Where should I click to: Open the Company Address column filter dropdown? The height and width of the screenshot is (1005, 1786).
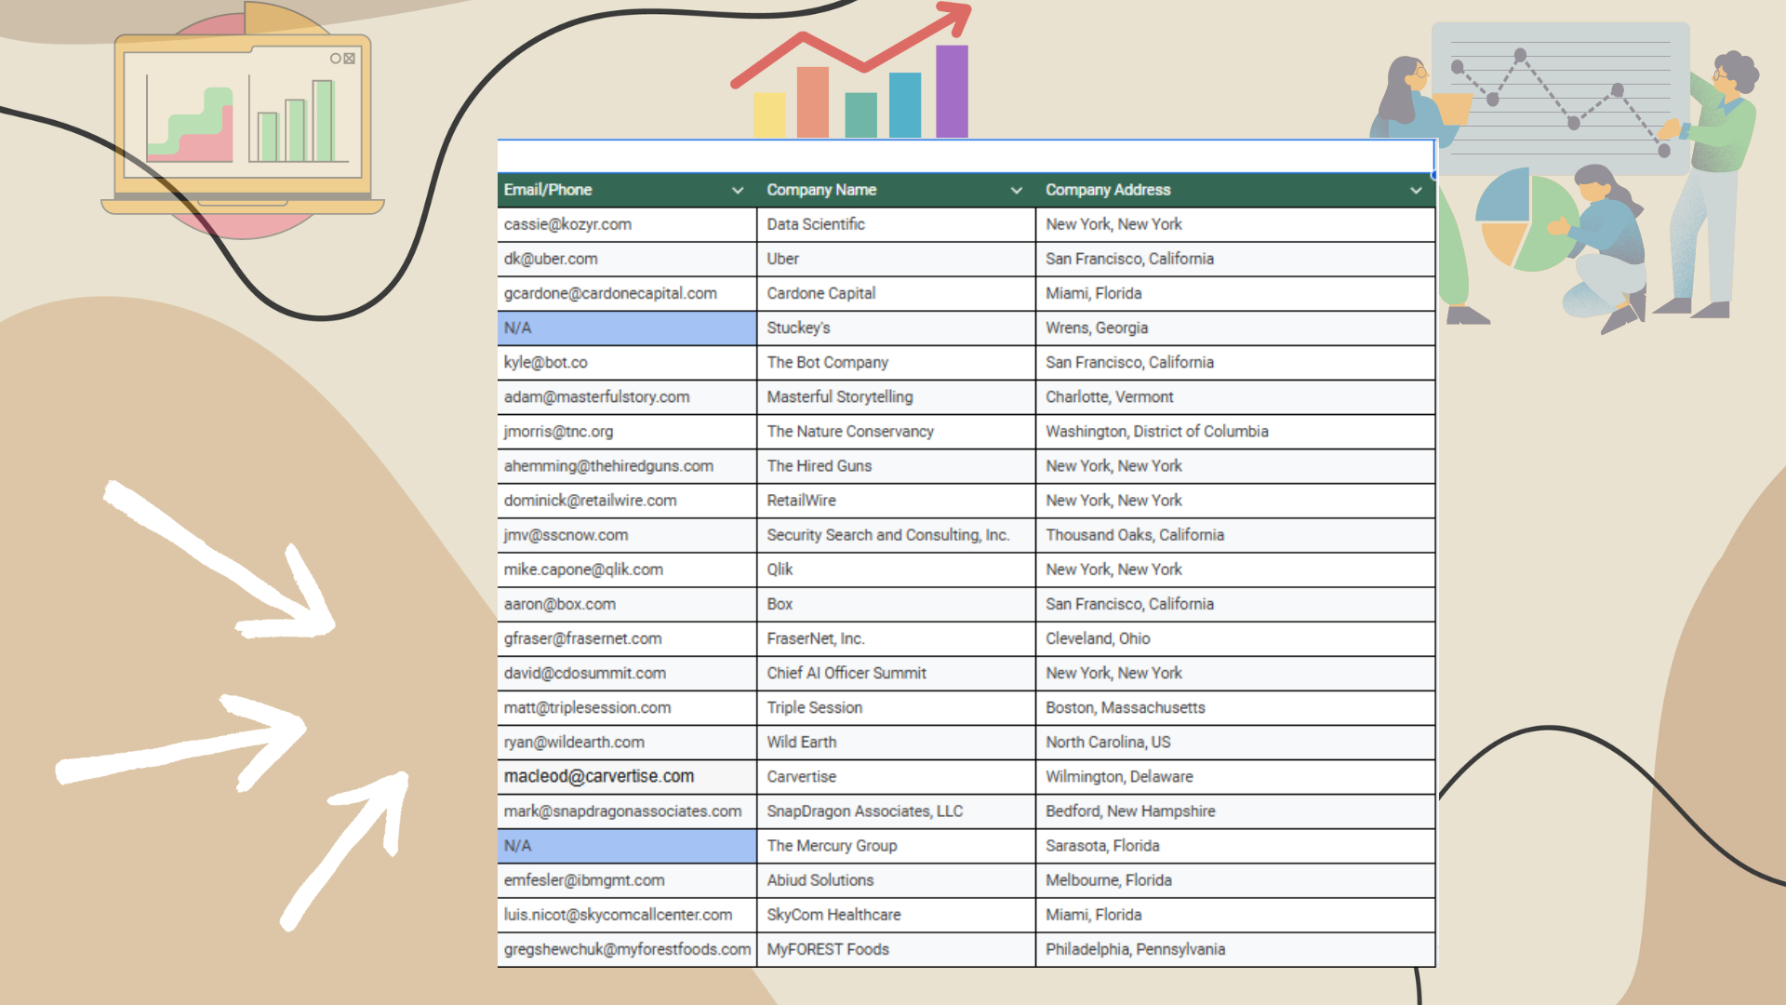tap(1416, 190)
